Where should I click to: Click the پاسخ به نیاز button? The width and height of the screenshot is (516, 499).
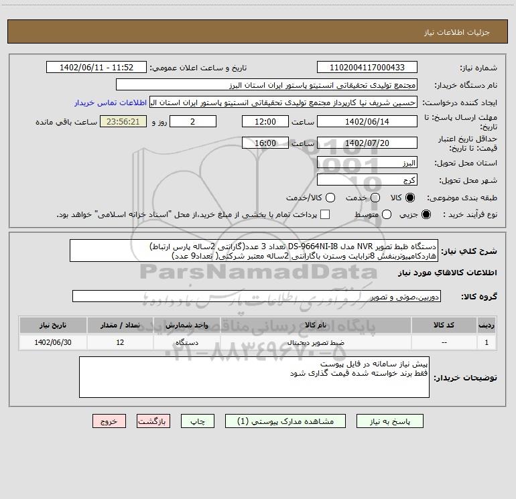(389, 421)
